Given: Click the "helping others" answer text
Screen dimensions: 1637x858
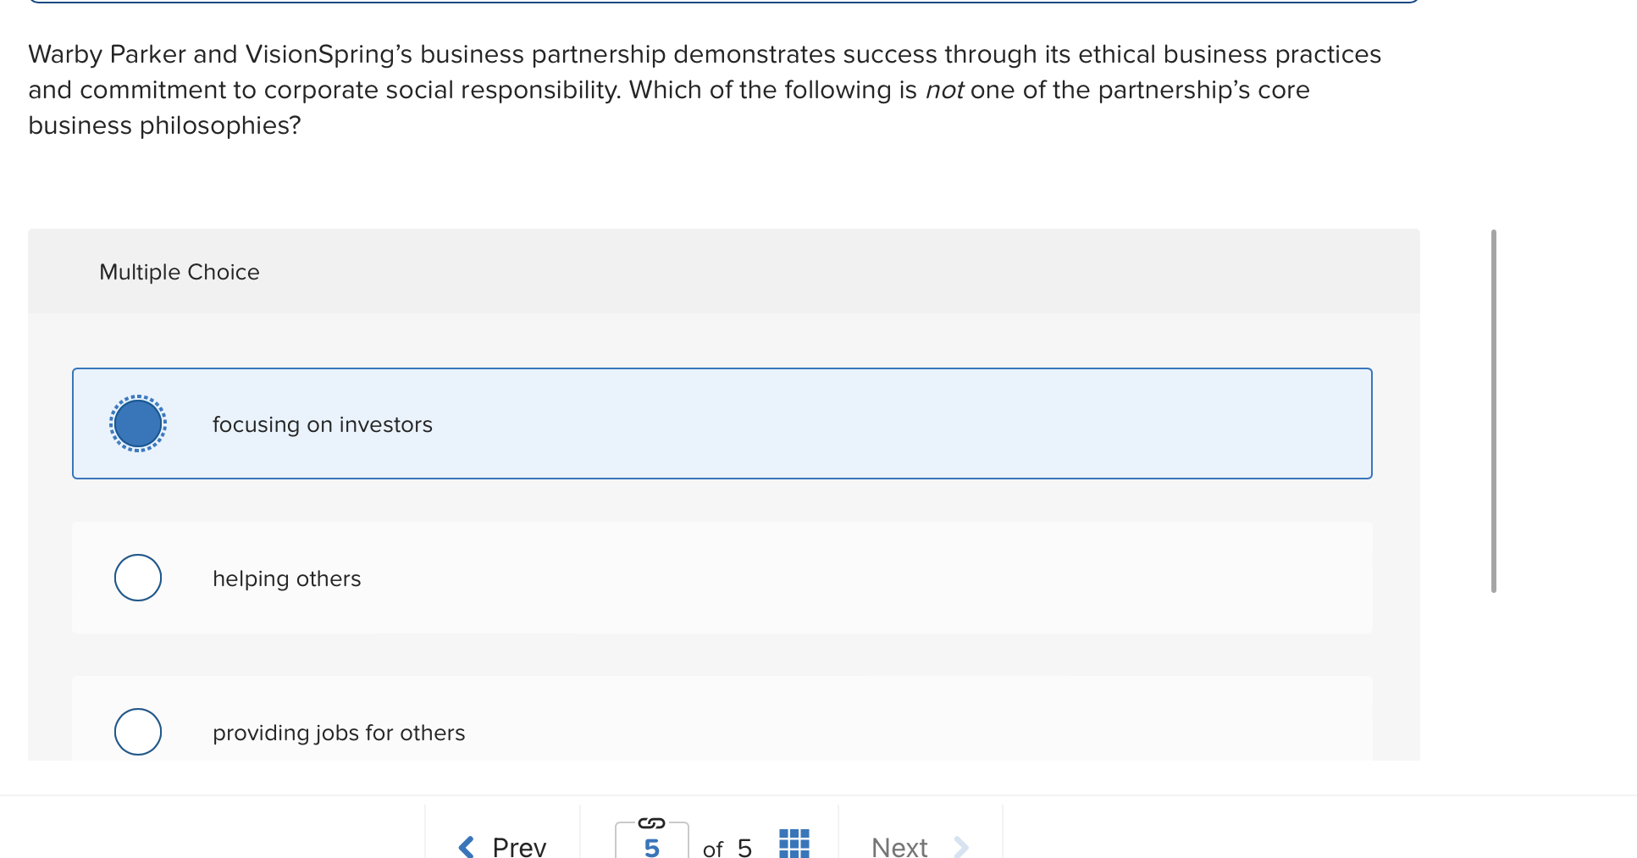Looking at the screenshot, I should click(x=286, y=578).
